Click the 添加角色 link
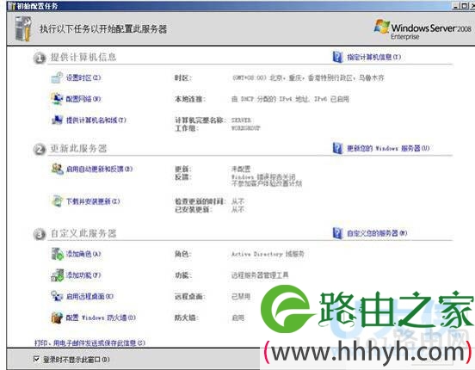Viewport: 475px width, 370px height. click(x=83, y=254)
